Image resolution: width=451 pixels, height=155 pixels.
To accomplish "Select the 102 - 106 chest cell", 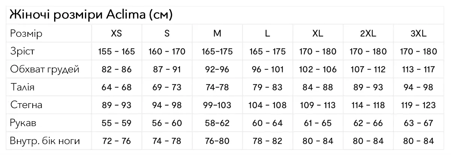I will pos(318,69).
